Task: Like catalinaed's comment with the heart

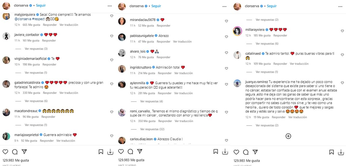Action: point(342,55)
